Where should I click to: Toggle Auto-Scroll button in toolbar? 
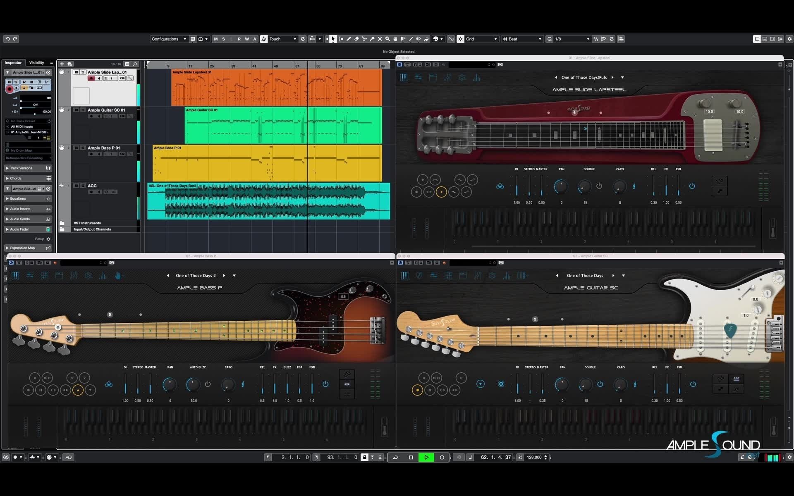pos(312,39)
